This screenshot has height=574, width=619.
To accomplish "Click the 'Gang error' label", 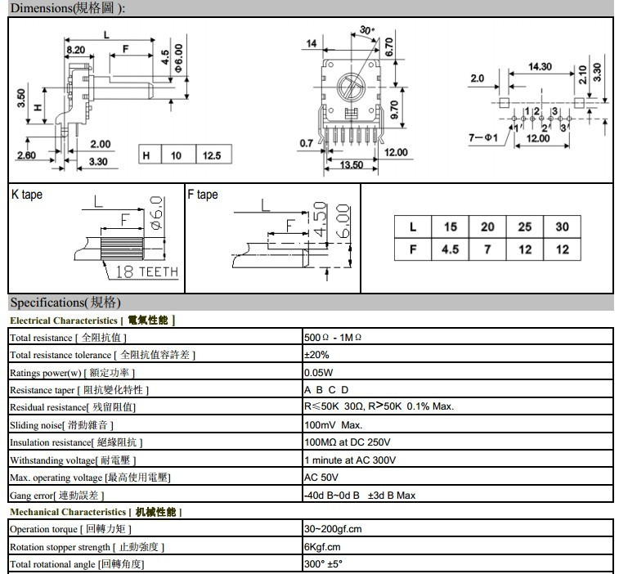I will click(x=57, y=495).
